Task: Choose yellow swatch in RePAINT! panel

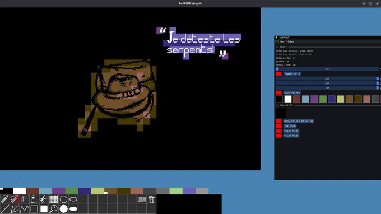Action: tap(341, 99)
